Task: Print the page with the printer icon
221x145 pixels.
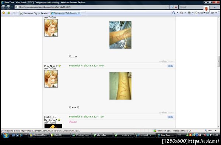Action: [x=189, y=13]
